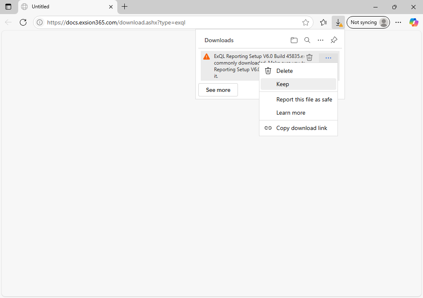The image size is (423, 298).
Task: Open Edge Settings and more menu
Action: [398, 22]
